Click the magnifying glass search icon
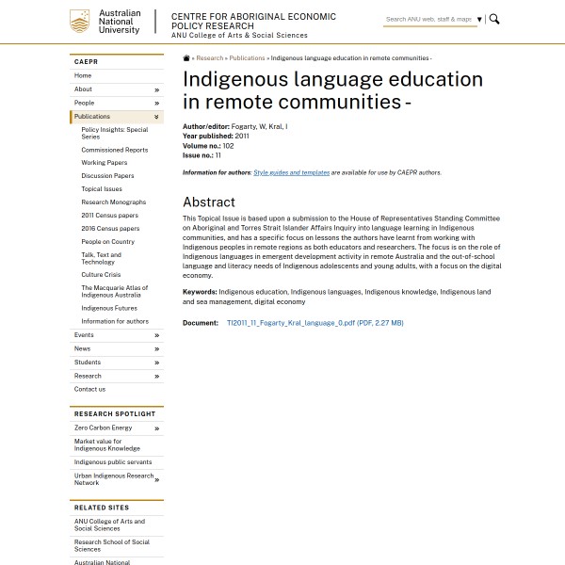565x565 pixels. coord(494,19)
